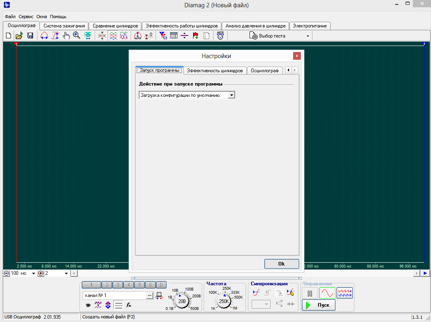
Task: Click the blue vertical arrows position icon
Action: (108, 305)
